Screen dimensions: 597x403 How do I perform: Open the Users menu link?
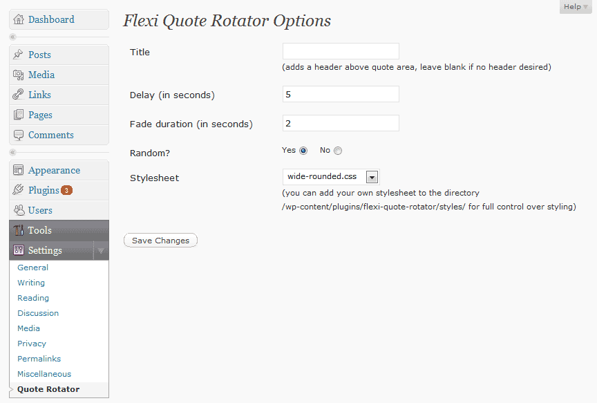pos(40,210)
